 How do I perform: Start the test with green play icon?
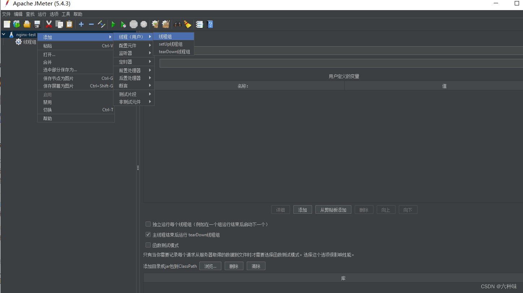(x=113, y=24)
